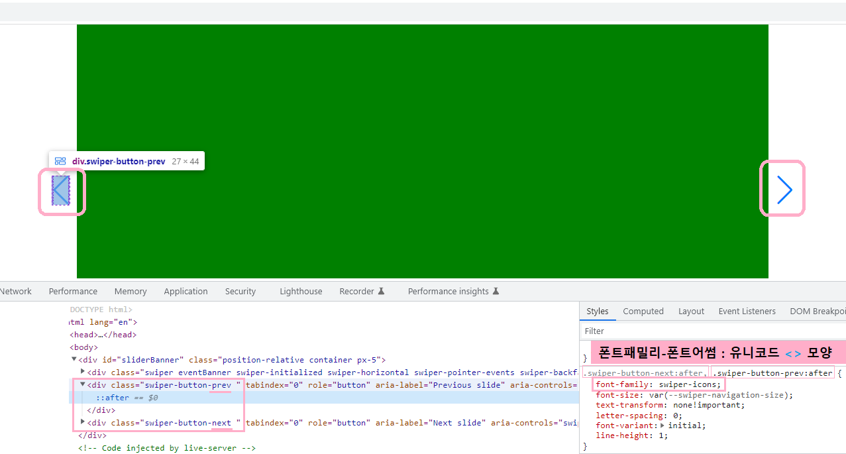Screen dimensions: 846x454
Task: Click the flask icon beside Recorder
Action: point(381,291)
